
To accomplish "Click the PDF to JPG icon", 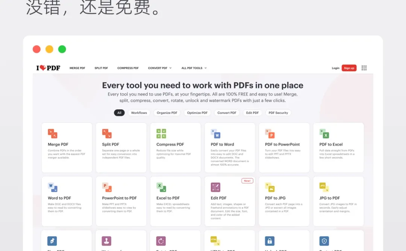I will tap(270, 188).
